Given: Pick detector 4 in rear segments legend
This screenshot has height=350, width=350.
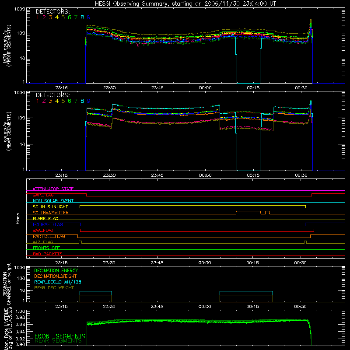Looking at the screenshot, I should tap(57, 101).
